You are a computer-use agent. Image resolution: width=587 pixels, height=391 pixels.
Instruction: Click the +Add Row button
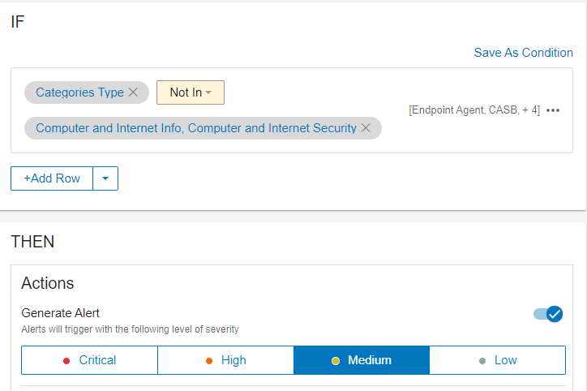(x=52, y=178)
